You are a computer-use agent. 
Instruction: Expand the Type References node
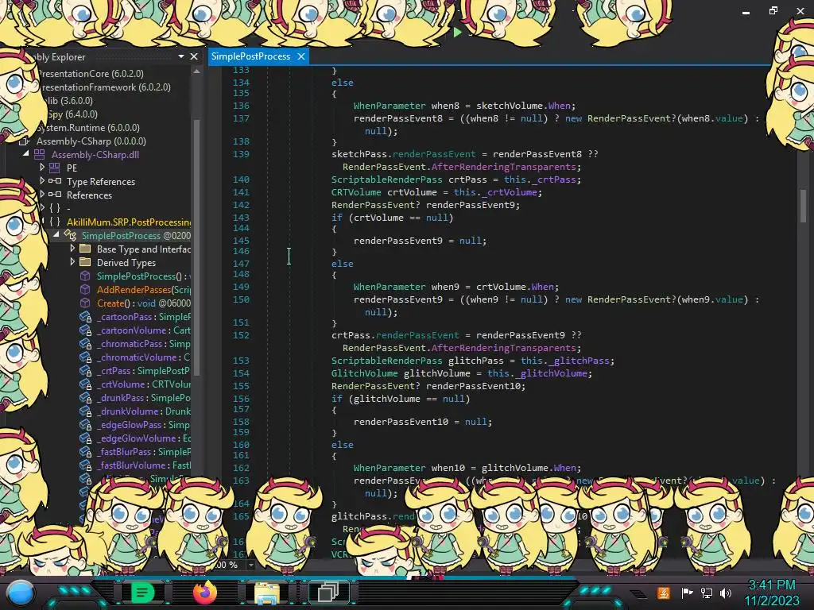[x=42, y=180]
